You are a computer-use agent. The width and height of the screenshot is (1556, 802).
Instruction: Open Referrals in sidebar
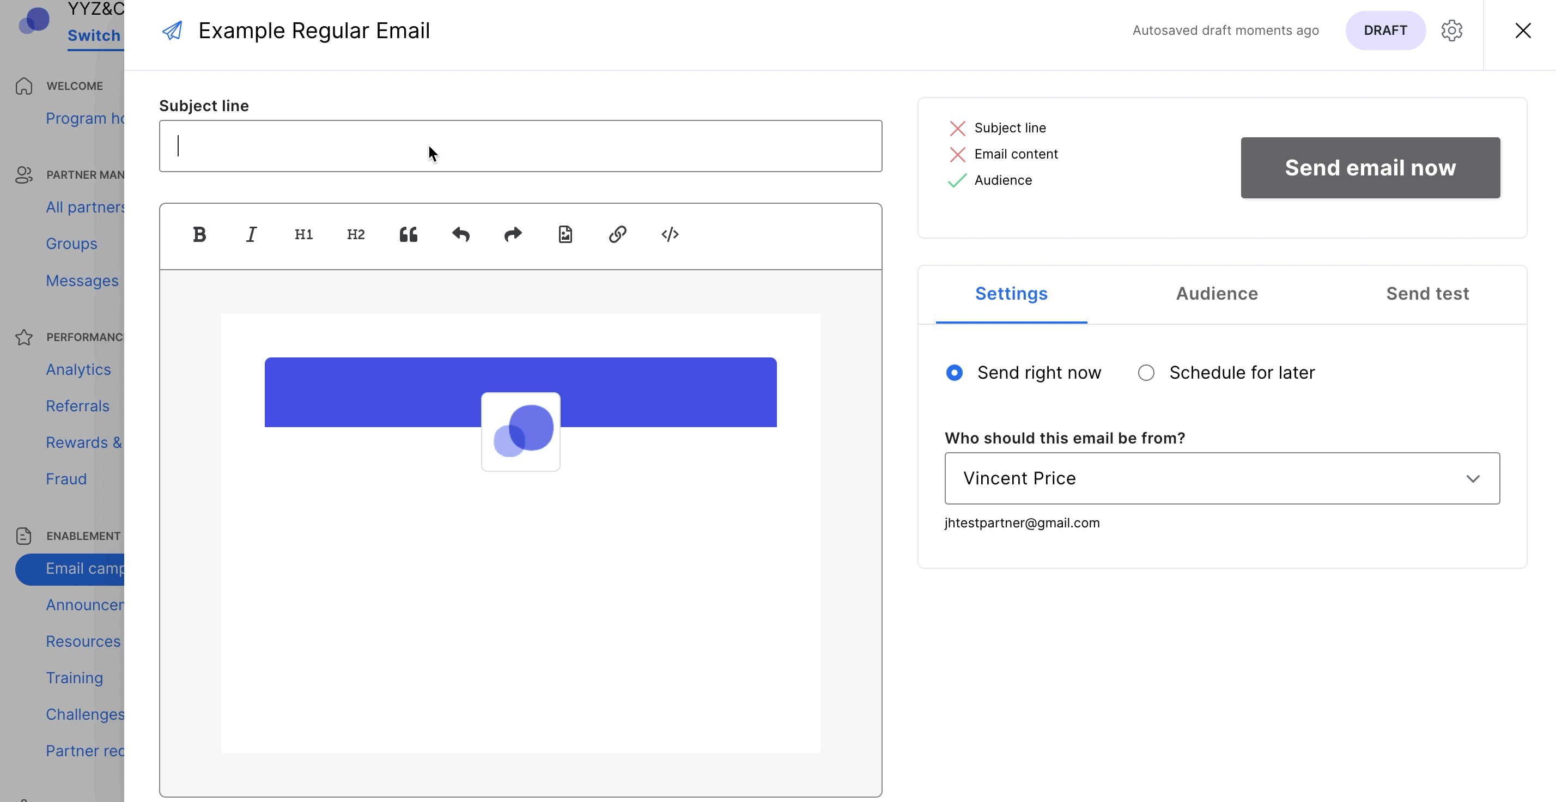point(77,406)
